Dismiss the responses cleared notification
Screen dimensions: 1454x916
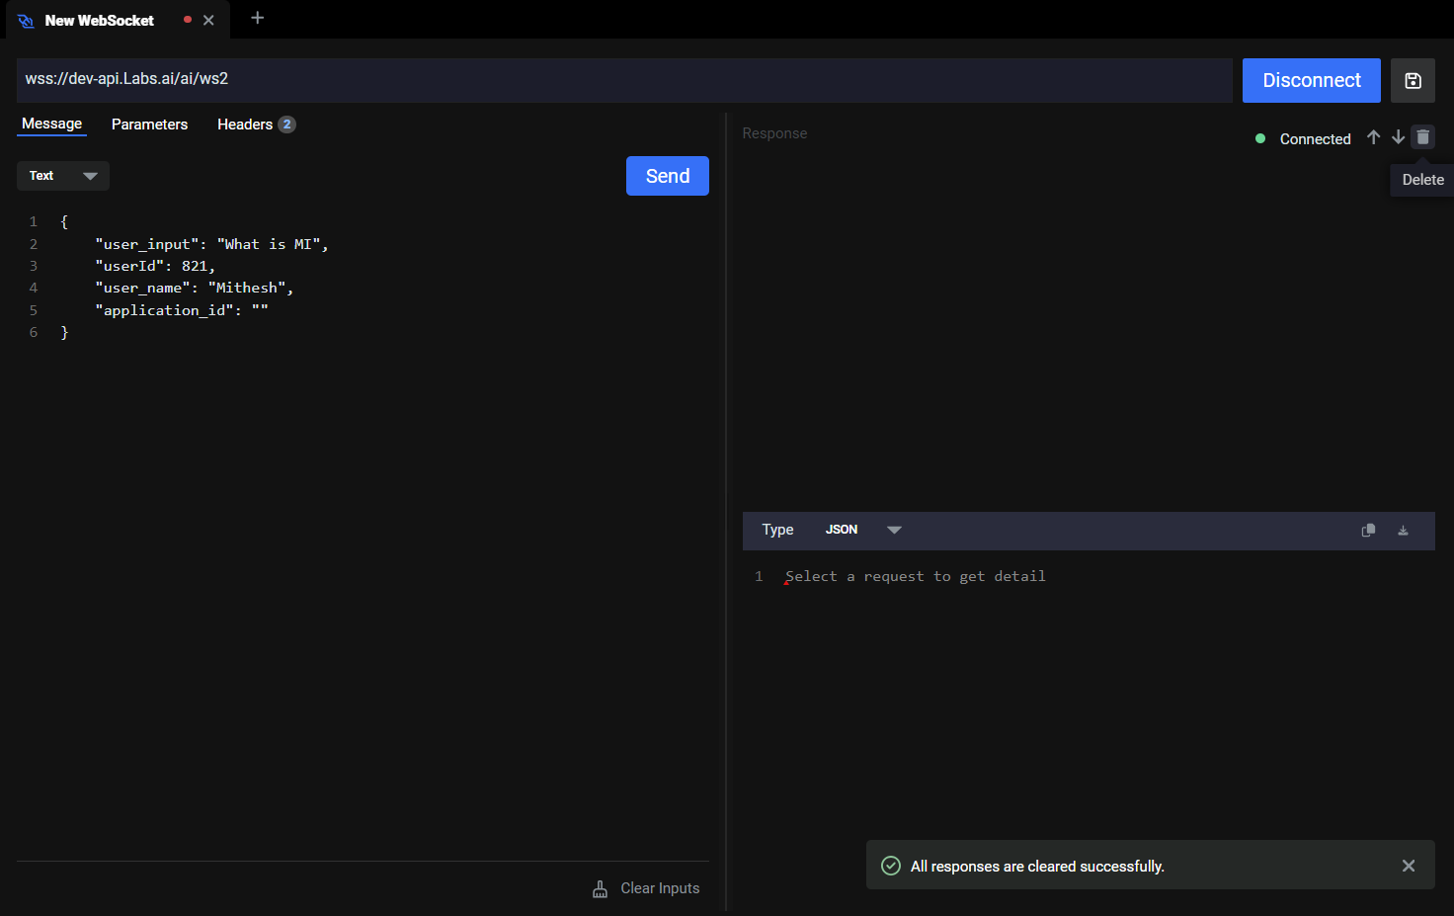coord(1409,866)
